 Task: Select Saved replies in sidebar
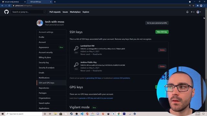[x=51, y=103]
